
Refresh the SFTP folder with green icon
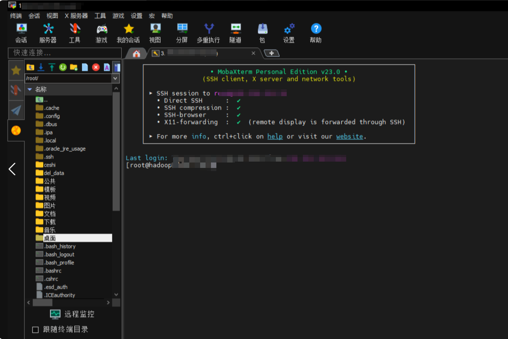point(63,67)
